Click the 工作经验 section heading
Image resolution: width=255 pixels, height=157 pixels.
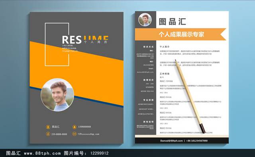pyautogui.click(x=165, y=74)
